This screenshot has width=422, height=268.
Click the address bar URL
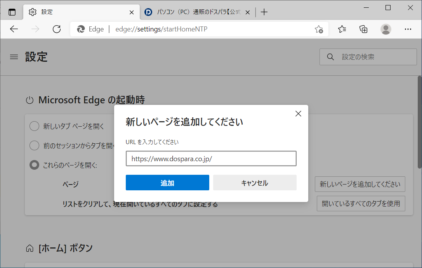point(162,29)
